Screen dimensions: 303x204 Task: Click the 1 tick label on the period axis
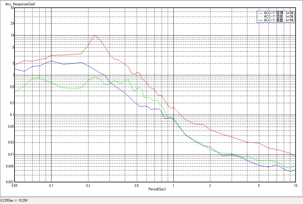pos(173,185)
